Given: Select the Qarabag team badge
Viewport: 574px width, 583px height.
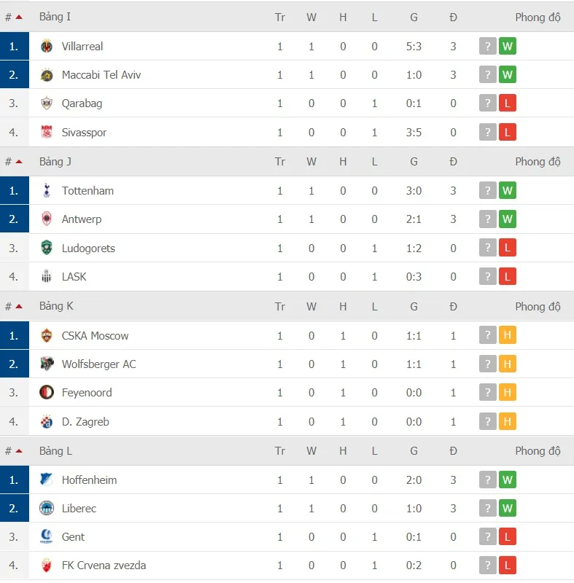Looking at the screenshot, I should (x=47, y=103).
